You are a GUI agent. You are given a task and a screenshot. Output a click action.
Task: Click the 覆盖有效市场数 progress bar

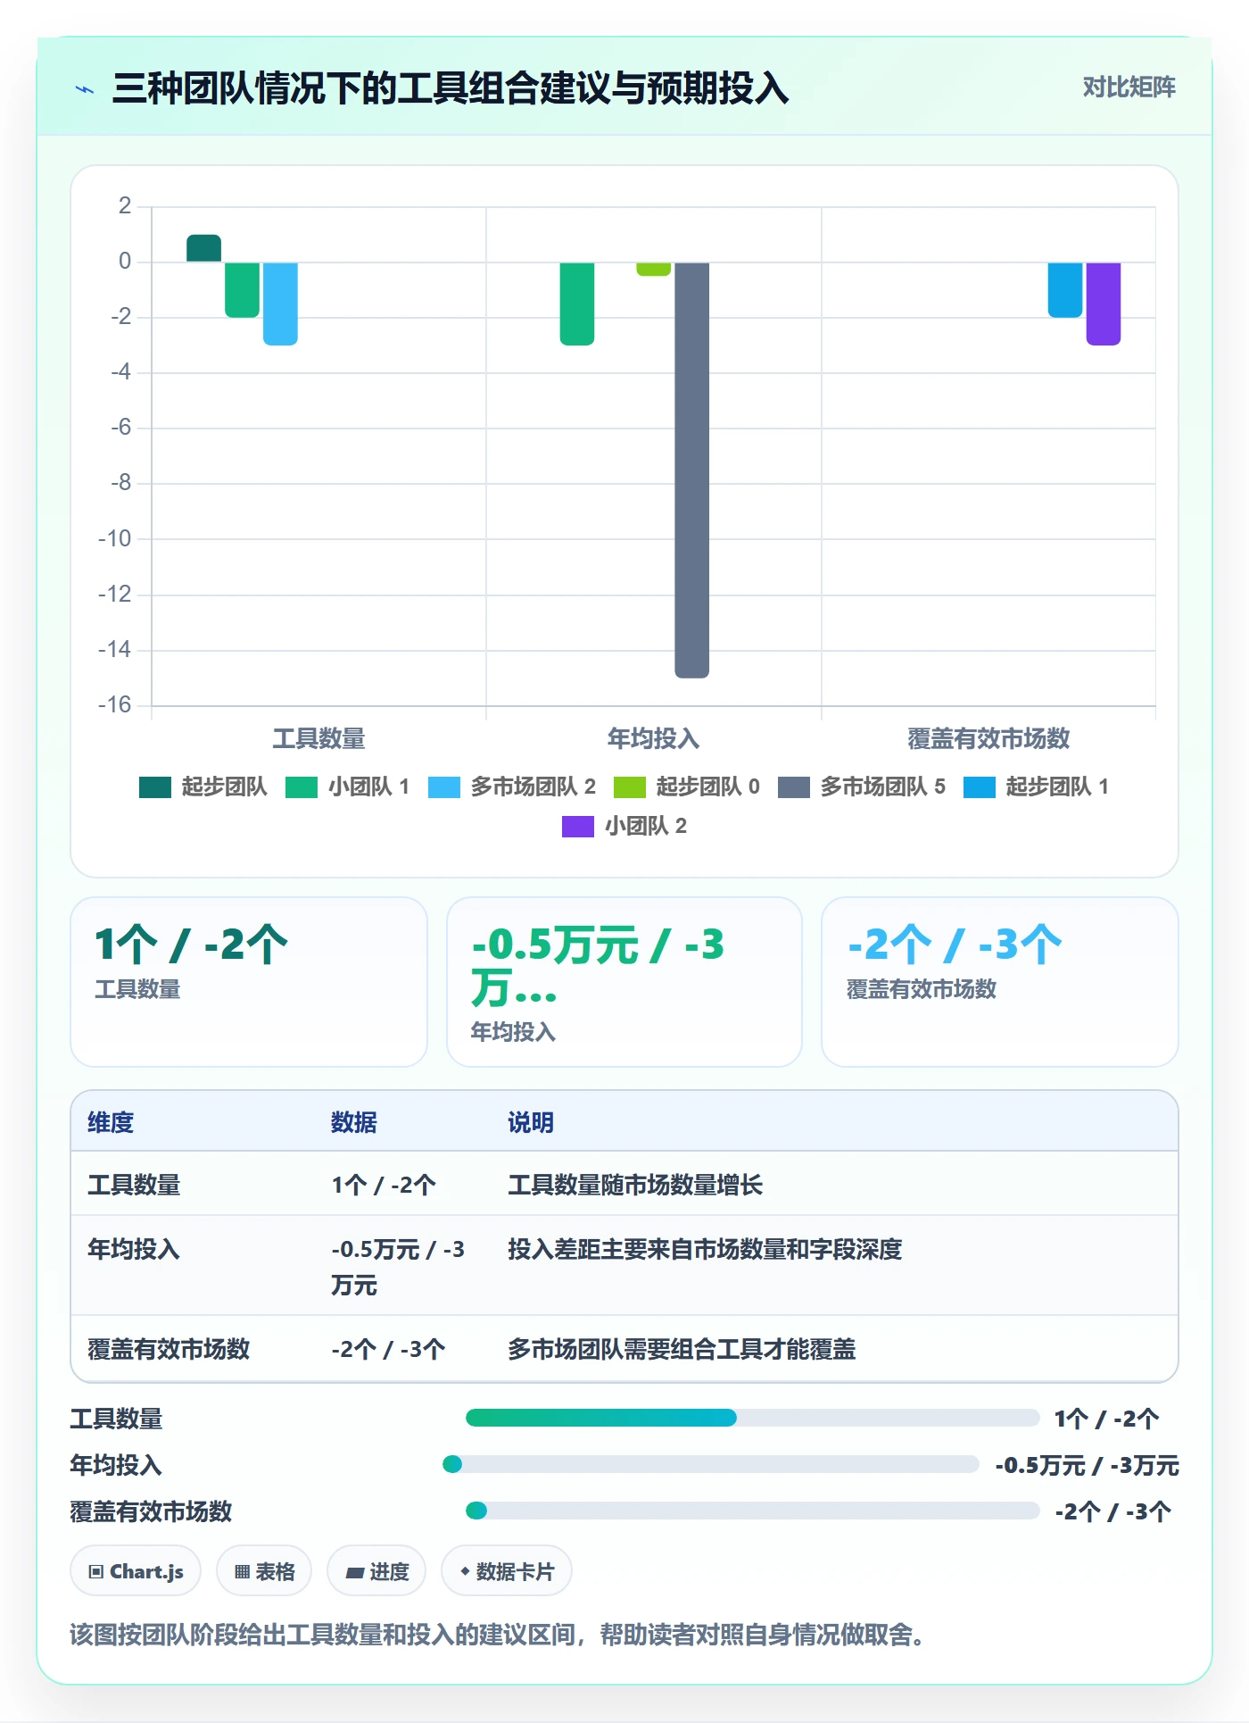click(x=753, y=1511)
